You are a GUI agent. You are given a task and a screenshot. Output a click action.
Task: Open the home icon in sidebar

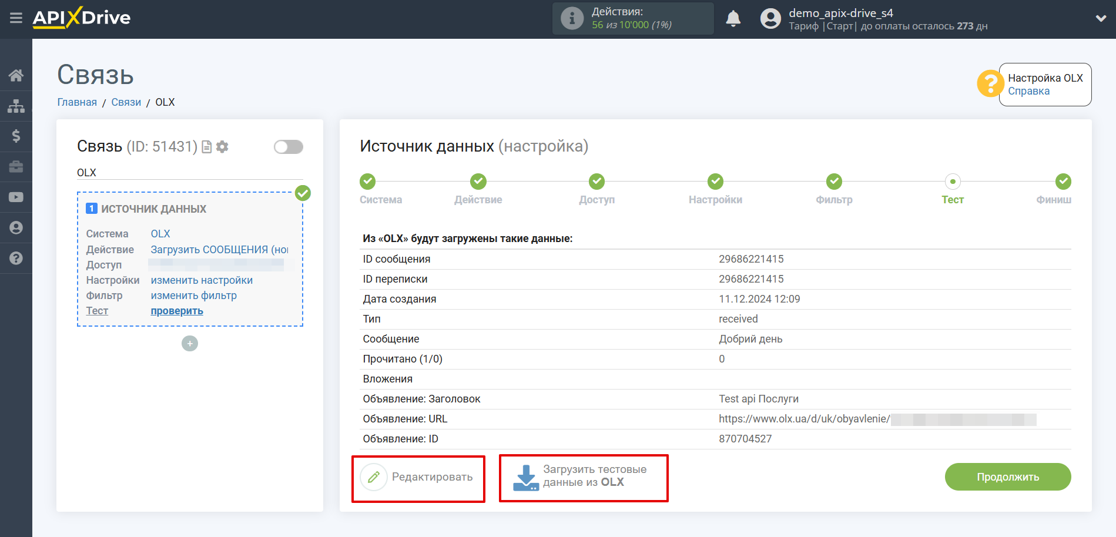[x=16, y=75]
